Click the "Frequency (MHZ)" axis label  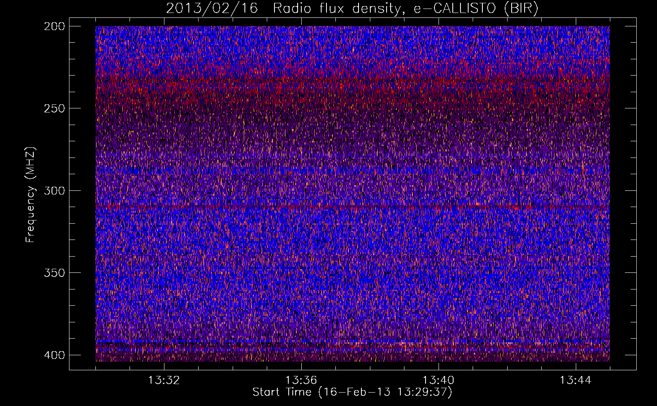30,194
